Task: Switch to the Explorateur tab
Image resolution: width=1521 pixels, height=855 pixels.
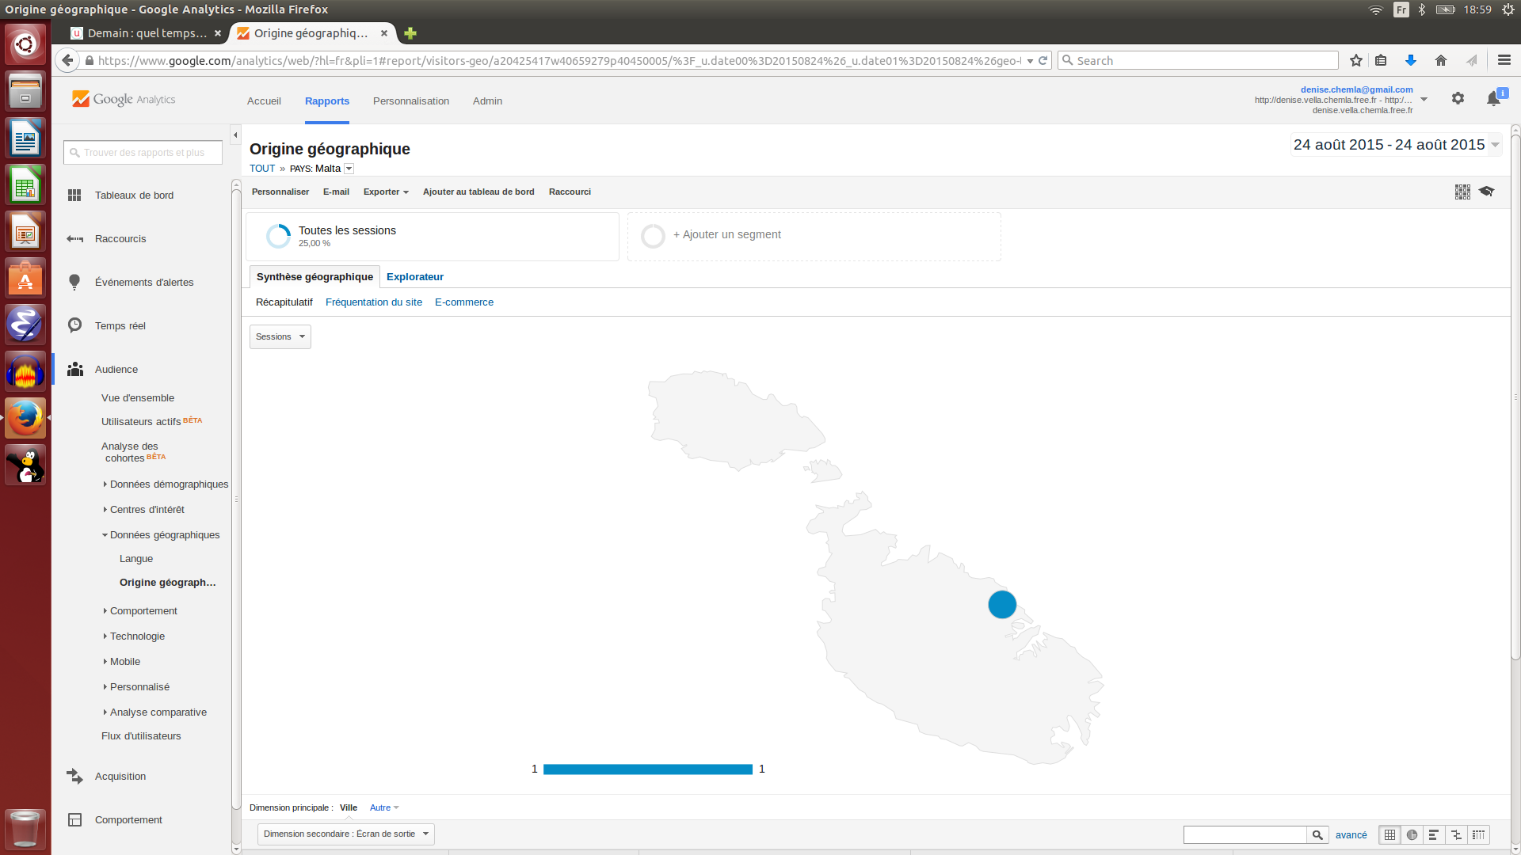Action: point(414,277)
